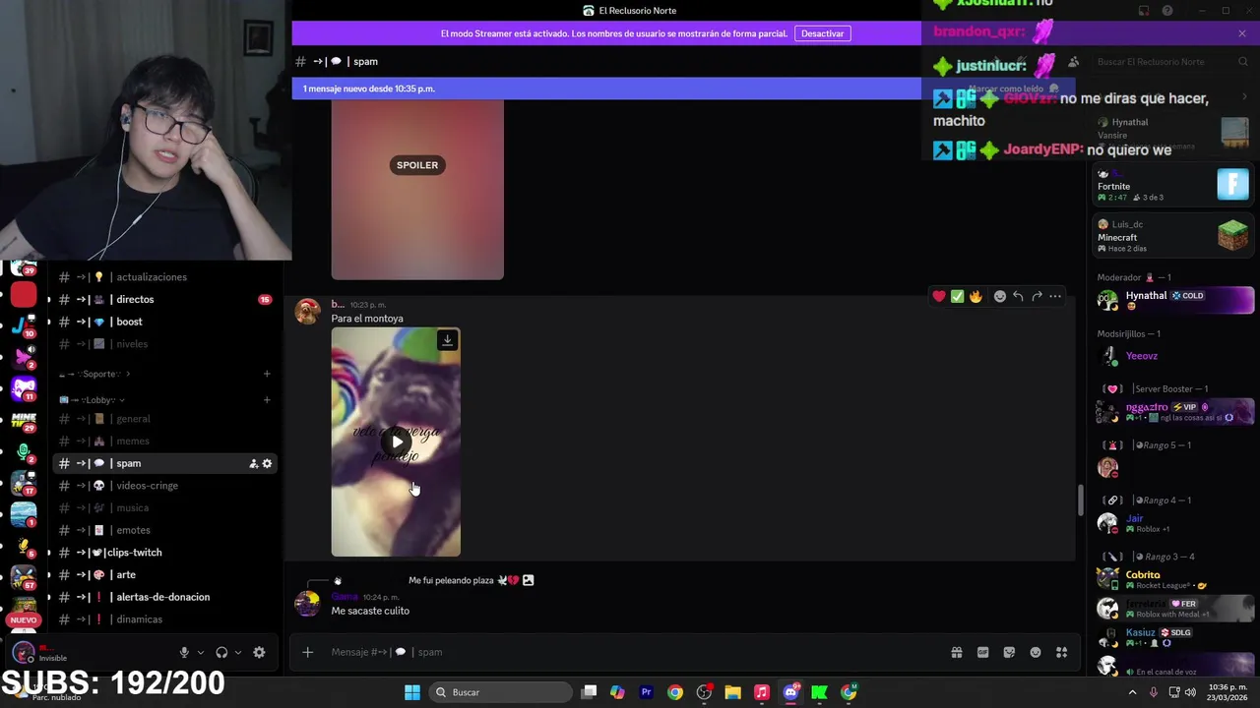Open the Minecraft activity card
Screen dimensions: 1260x708
click(1173, 236)
